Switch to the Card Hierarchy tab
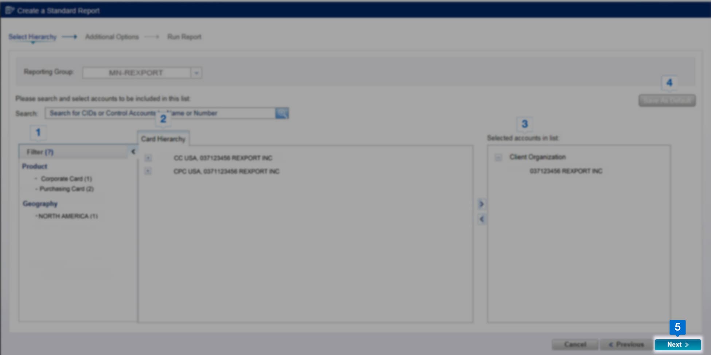 click(x=163, y=139)
